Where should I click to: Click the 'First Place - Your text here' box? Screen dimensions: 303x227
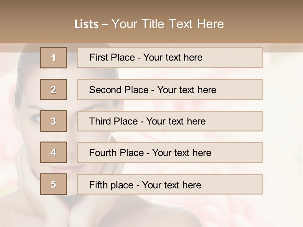pyautogui.click(x=170, y=58)
